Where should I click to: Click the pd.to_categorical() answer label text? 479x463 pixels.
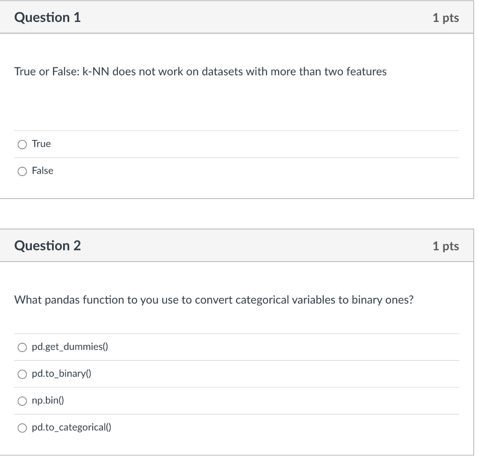72,427
